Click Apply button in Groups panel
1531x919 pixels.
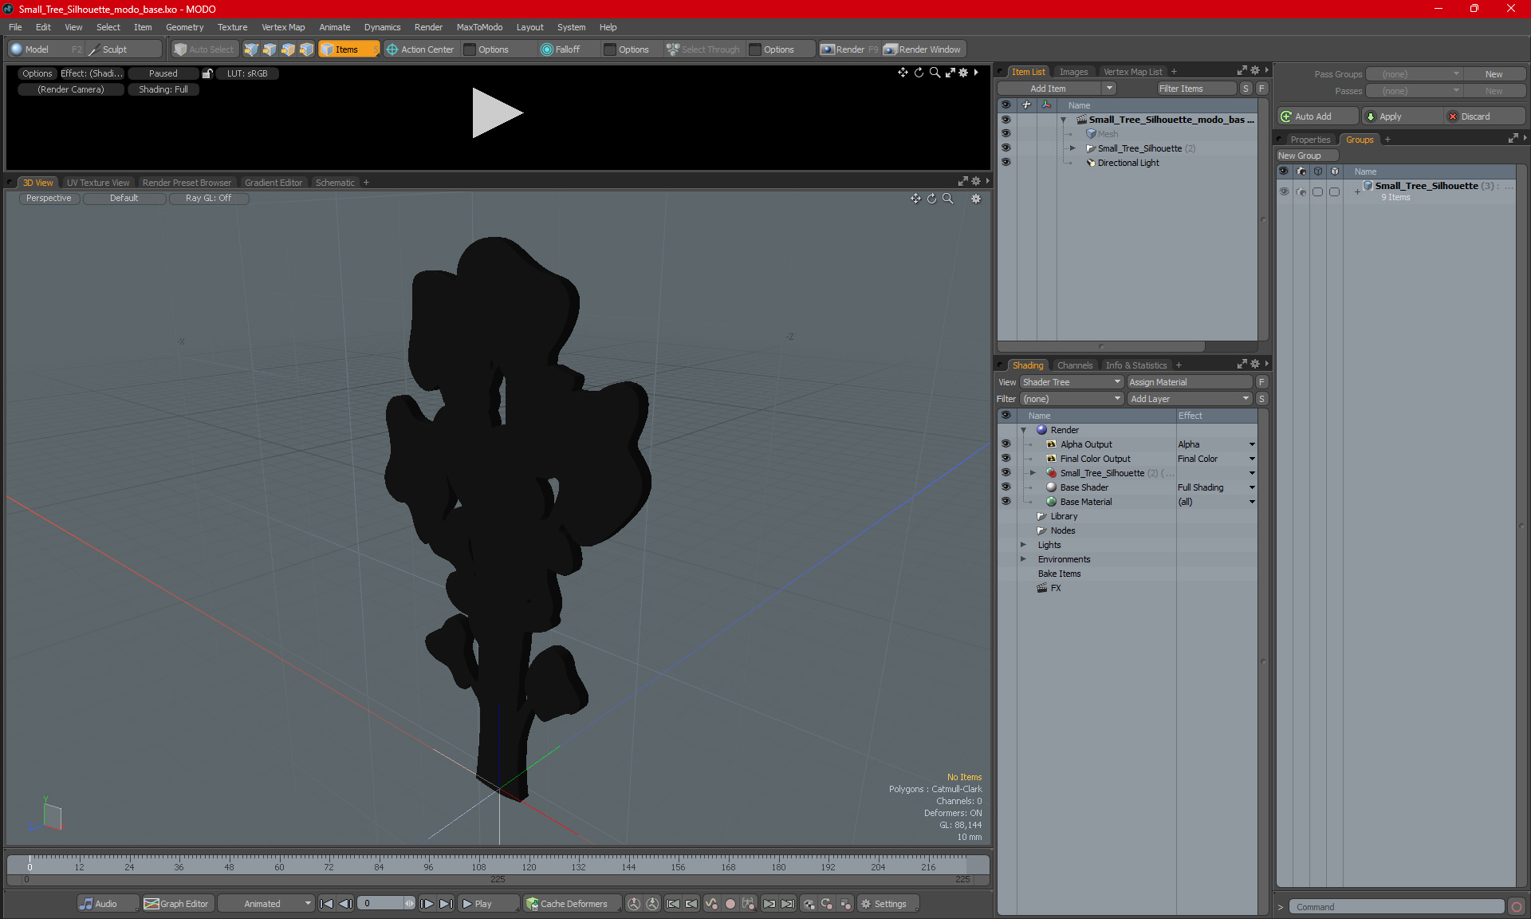tap(1401, 116)
